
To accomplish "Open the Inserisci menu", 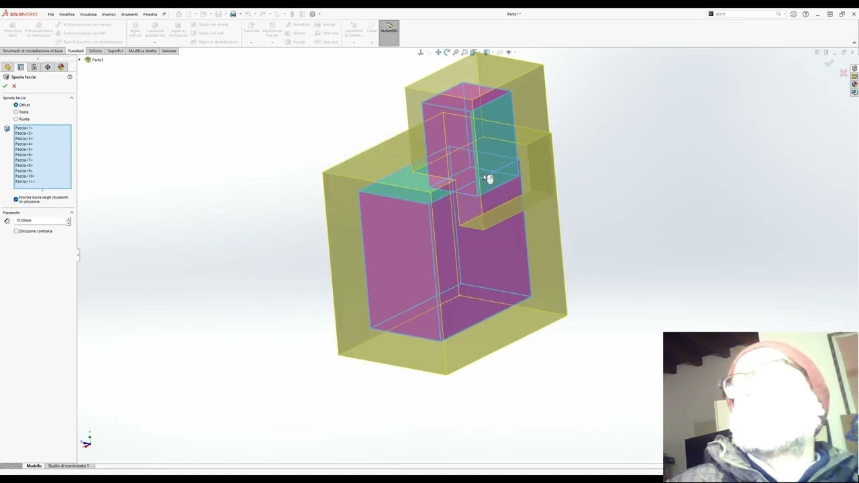I will click(109, 14).
